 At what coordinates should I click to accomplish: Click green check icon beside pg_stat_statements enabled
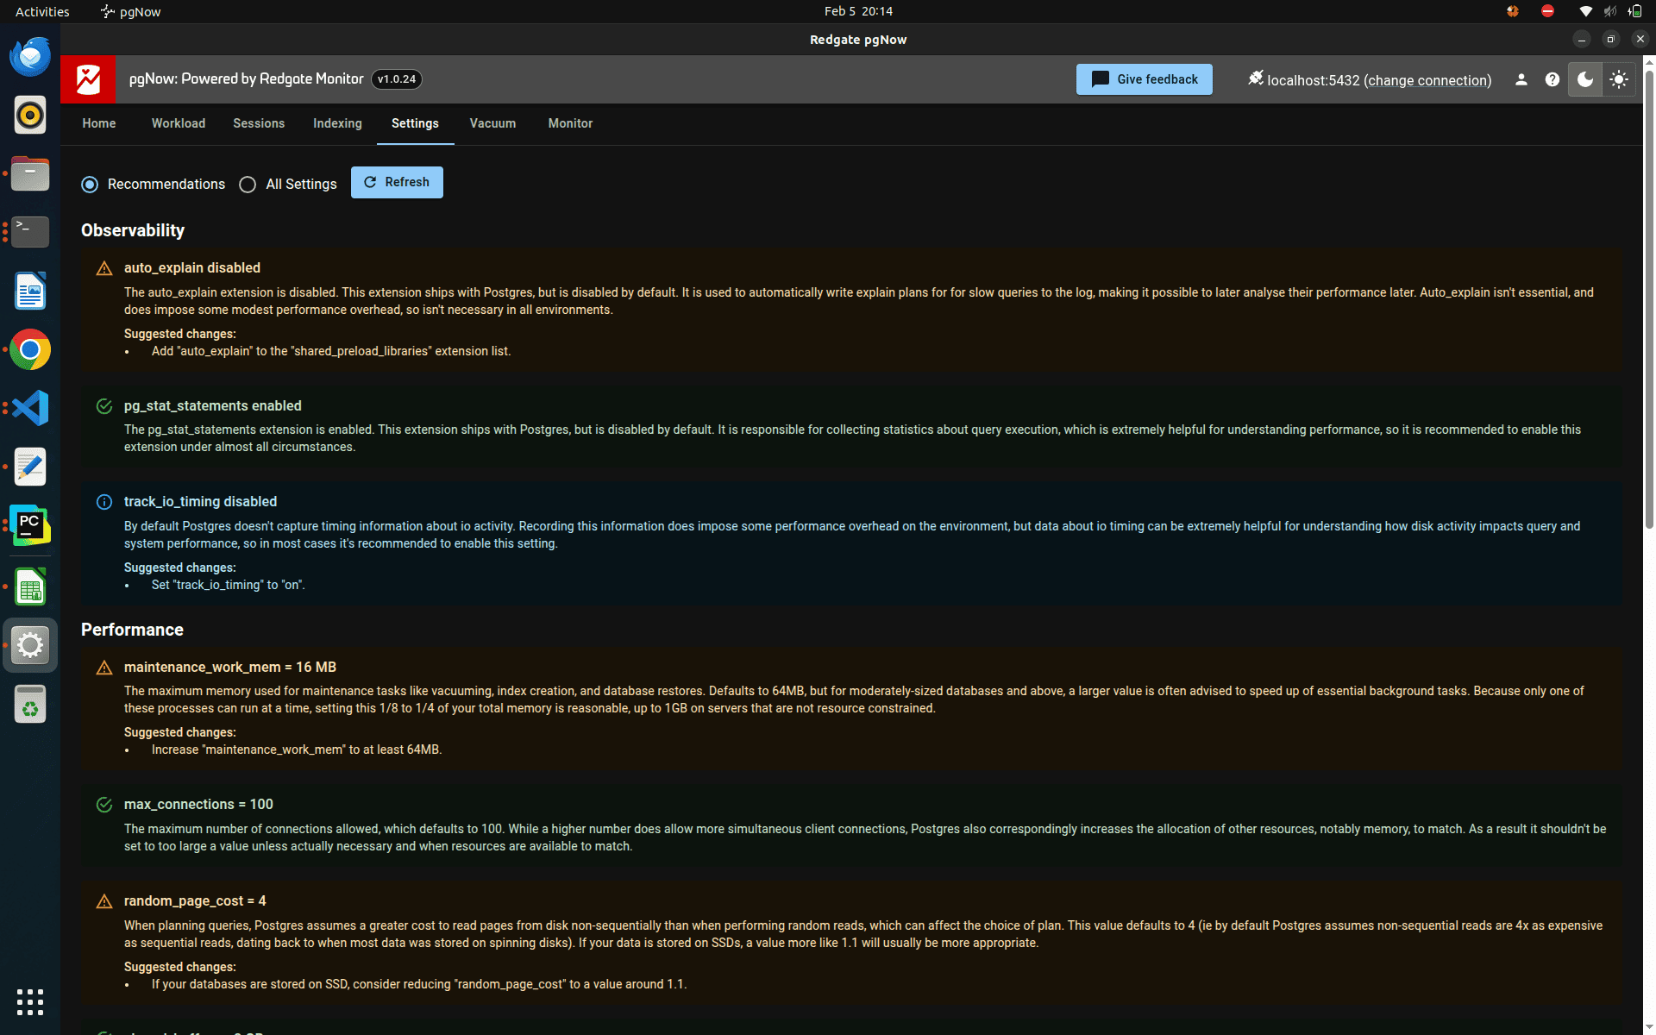point(104,406)
